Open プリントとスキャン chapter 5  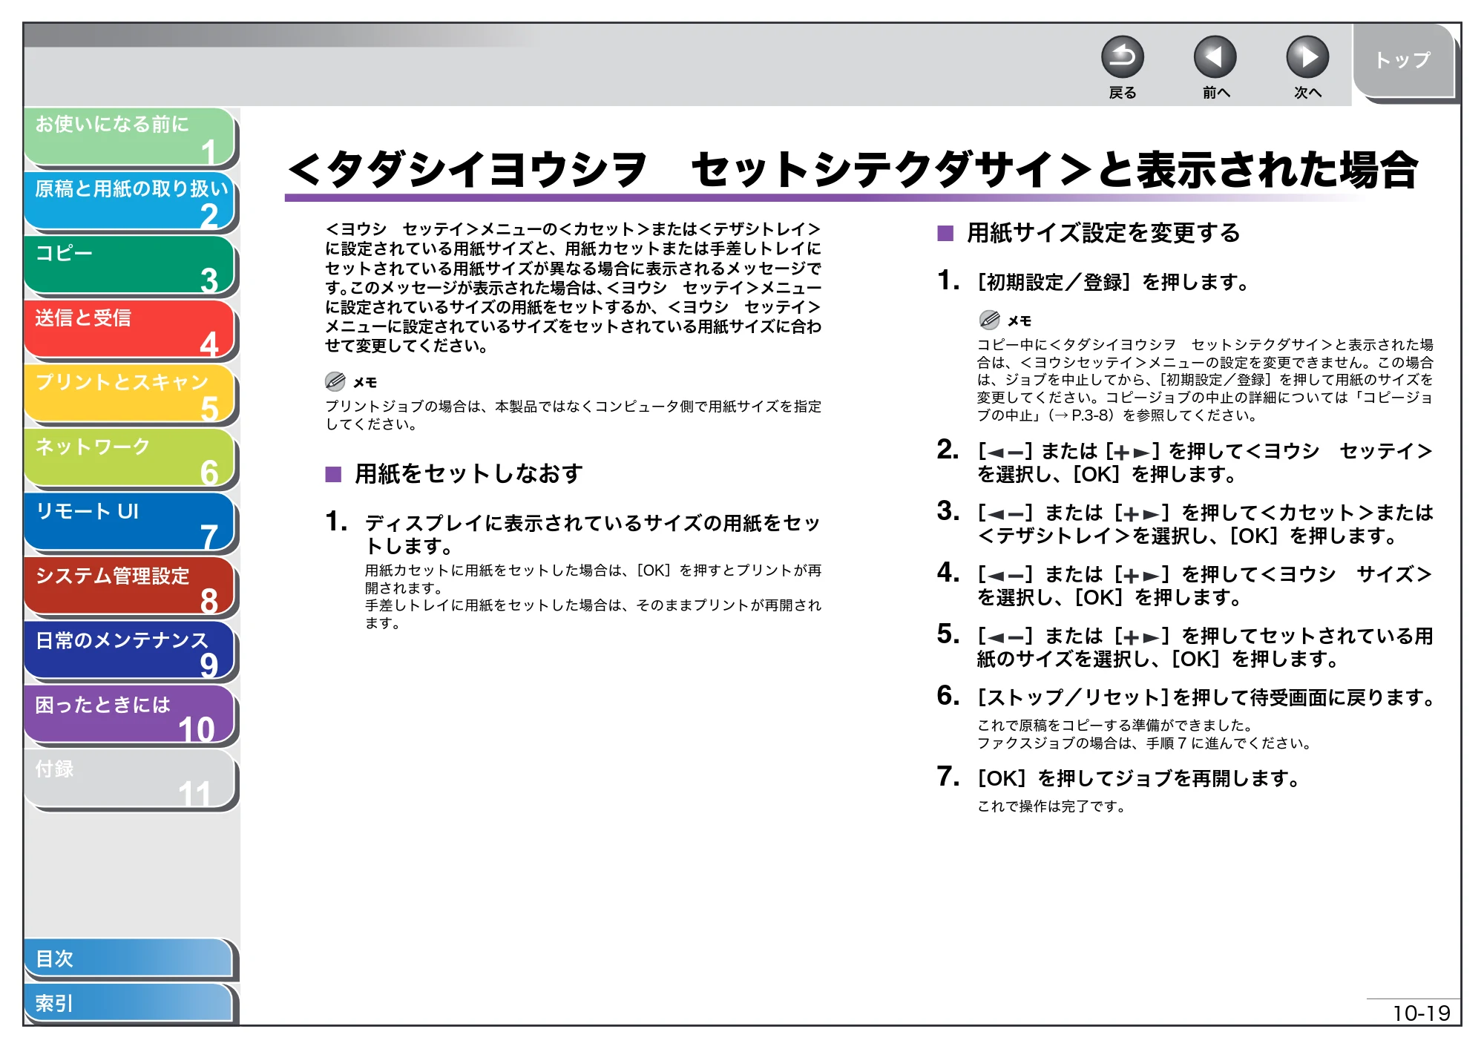(129, 395)
